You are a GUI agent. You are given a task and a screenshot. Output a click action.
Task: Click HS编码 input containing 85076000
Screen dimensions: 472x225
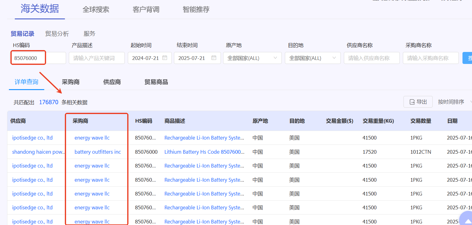[38, 58]
